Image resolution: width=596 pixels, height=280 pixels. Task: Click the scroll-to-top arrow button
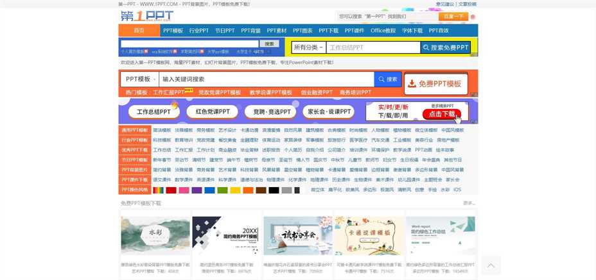pyautogui.click(x=491, y=265)
